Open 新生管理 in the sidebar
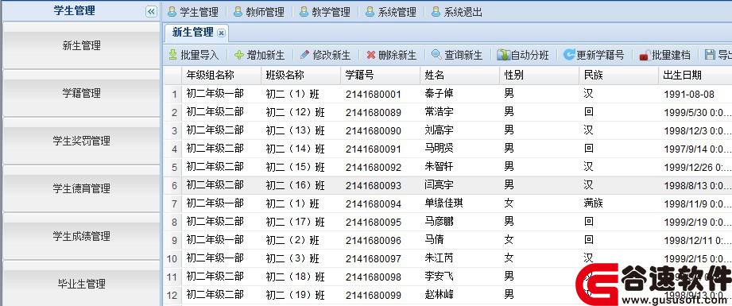Viewport: 732px width, 306px height. [x=81, y=46]
